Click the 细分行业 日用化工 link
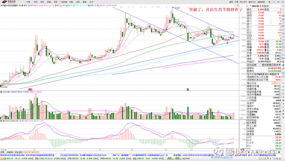Viewport: 285px width, 161px height. coord(276,83)
